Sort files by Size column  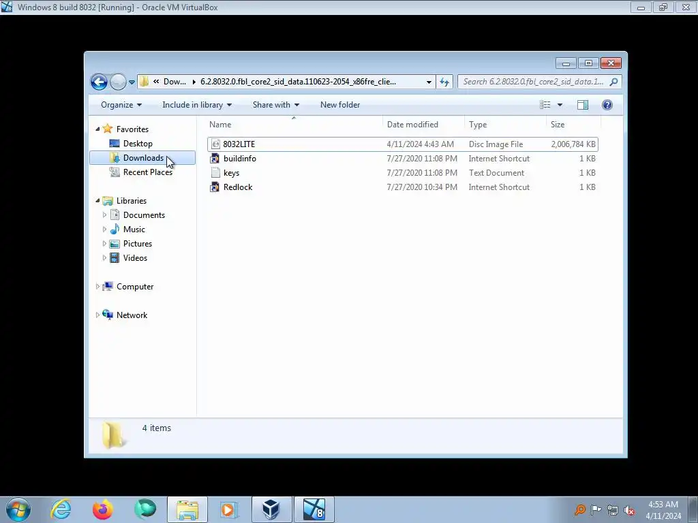point(573,125)
